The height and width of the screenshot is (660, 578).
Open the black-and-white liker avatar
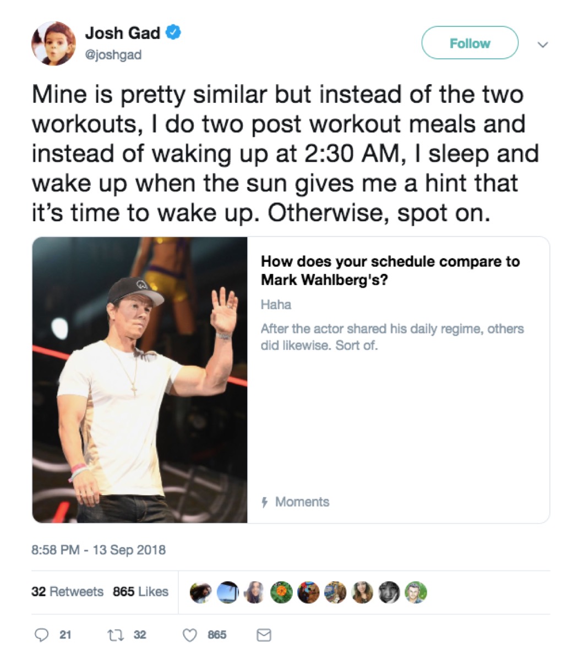[389, 592]
